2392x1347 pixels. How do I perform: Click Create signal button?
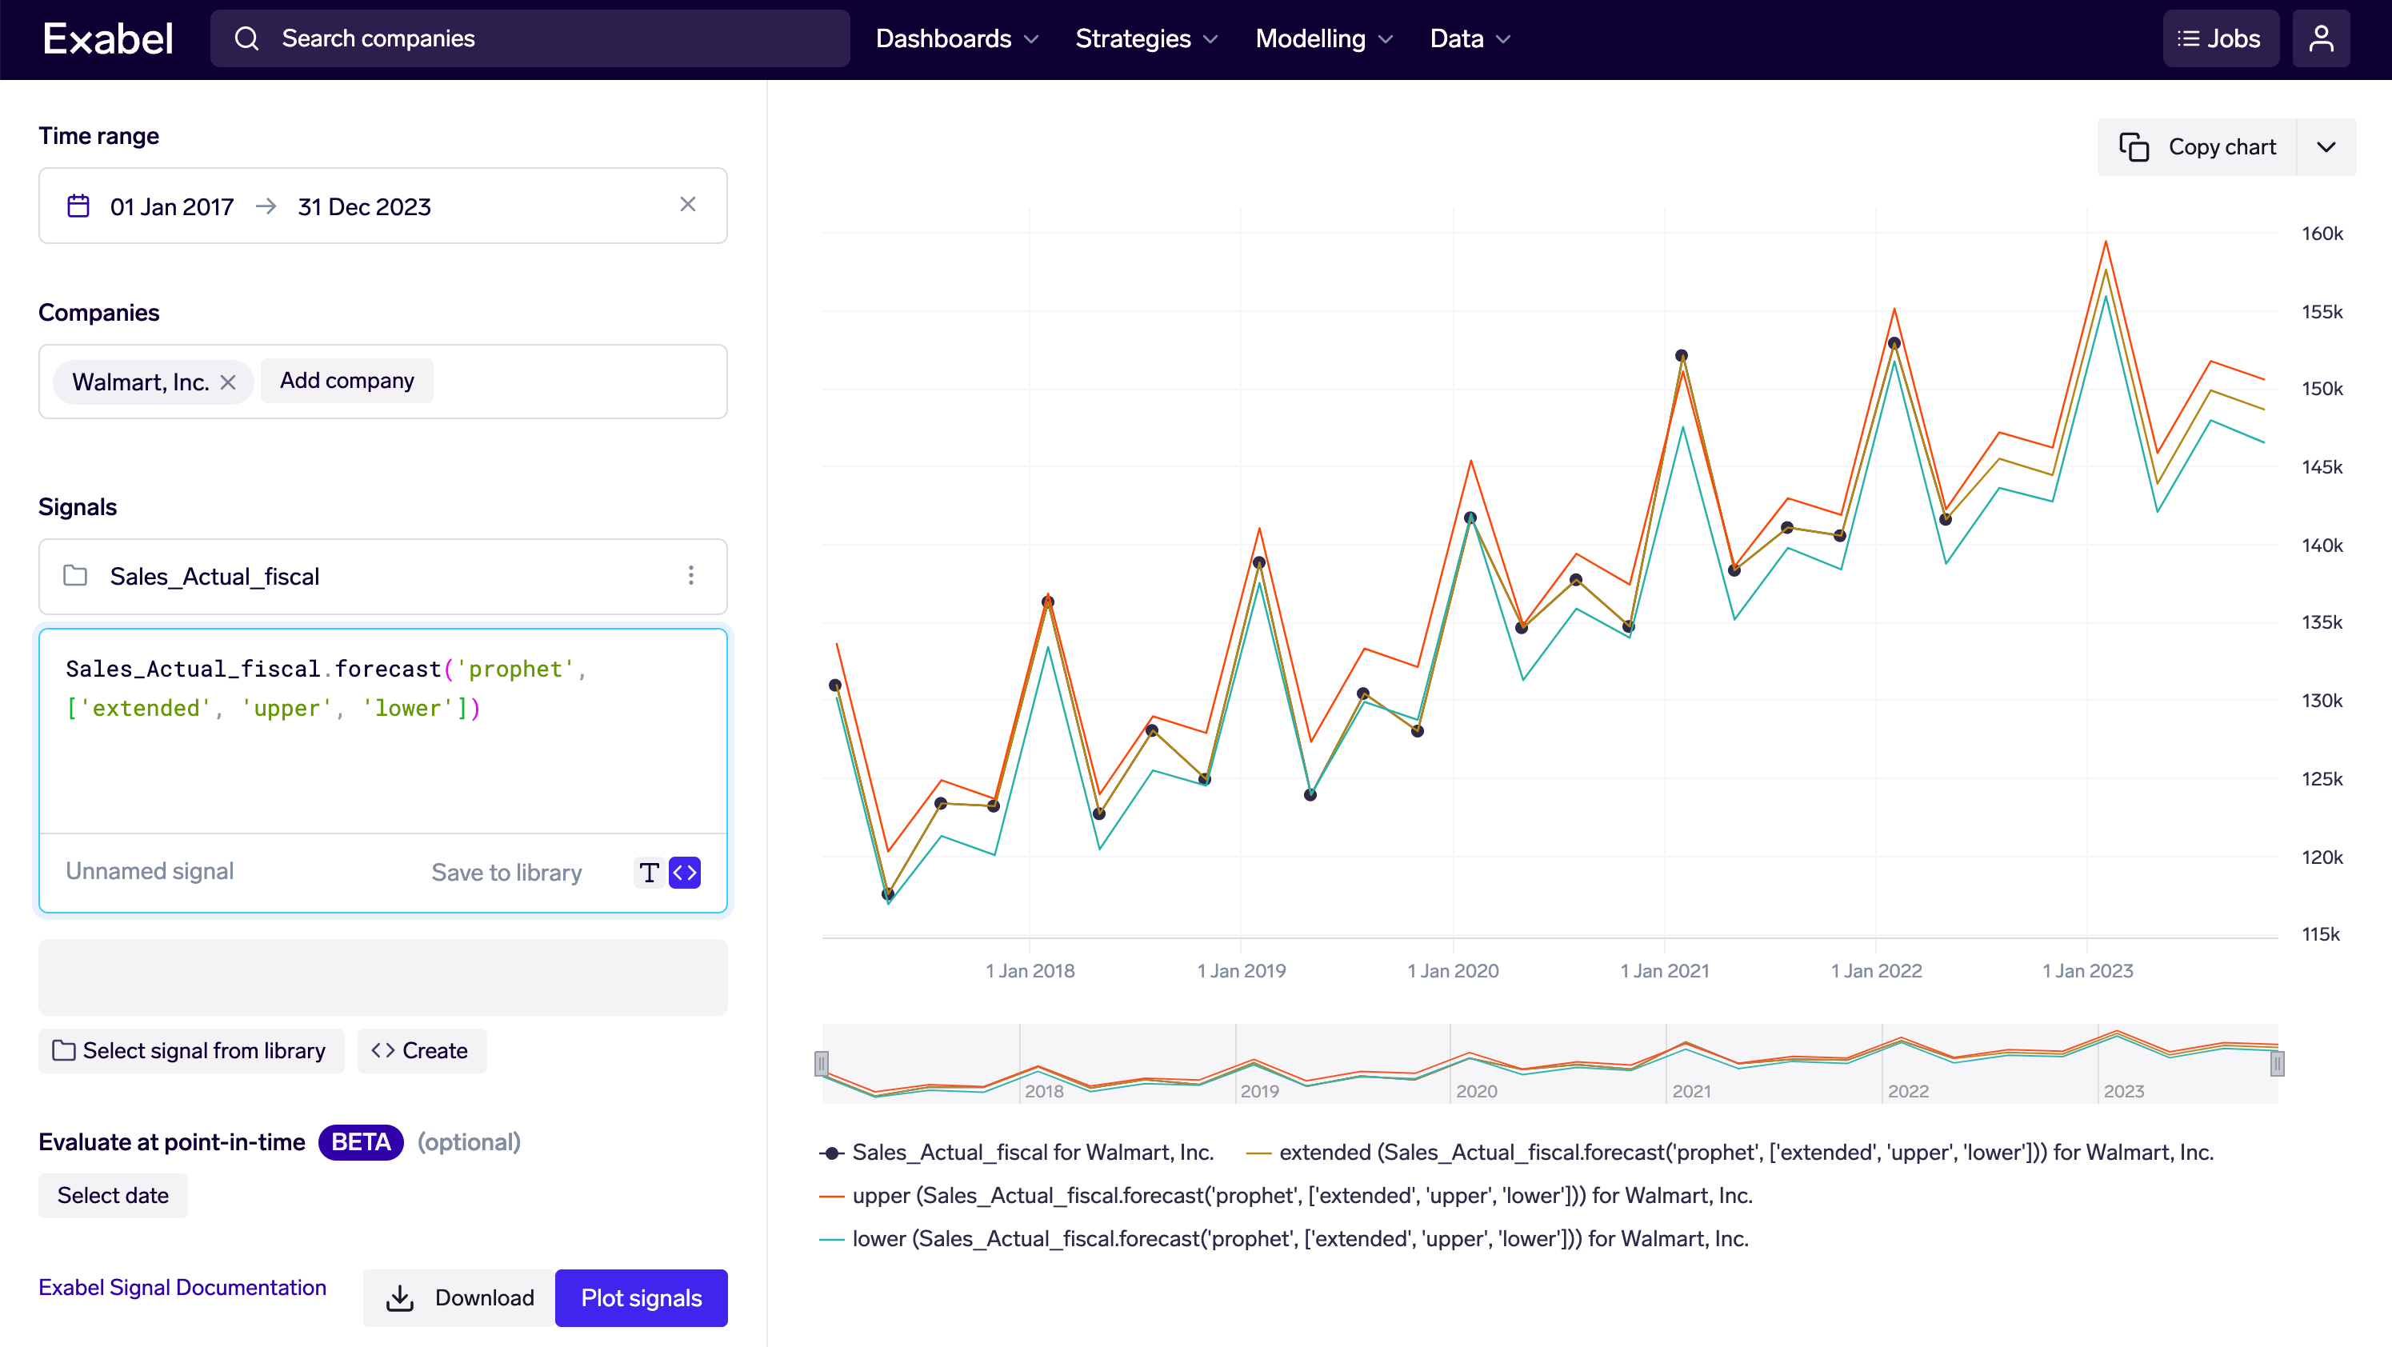(421, 1051)
